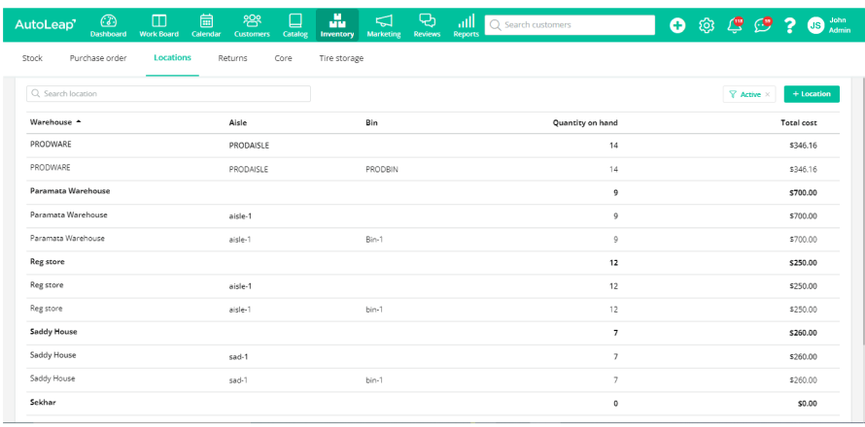This screenshot has width=865, height=427.
Task: Switch to the Tire storage tab
Action: (x=341, y=58)
